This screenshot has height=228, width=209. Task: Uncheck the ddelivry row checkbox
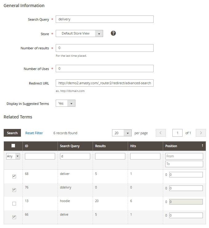click(14, 190)
